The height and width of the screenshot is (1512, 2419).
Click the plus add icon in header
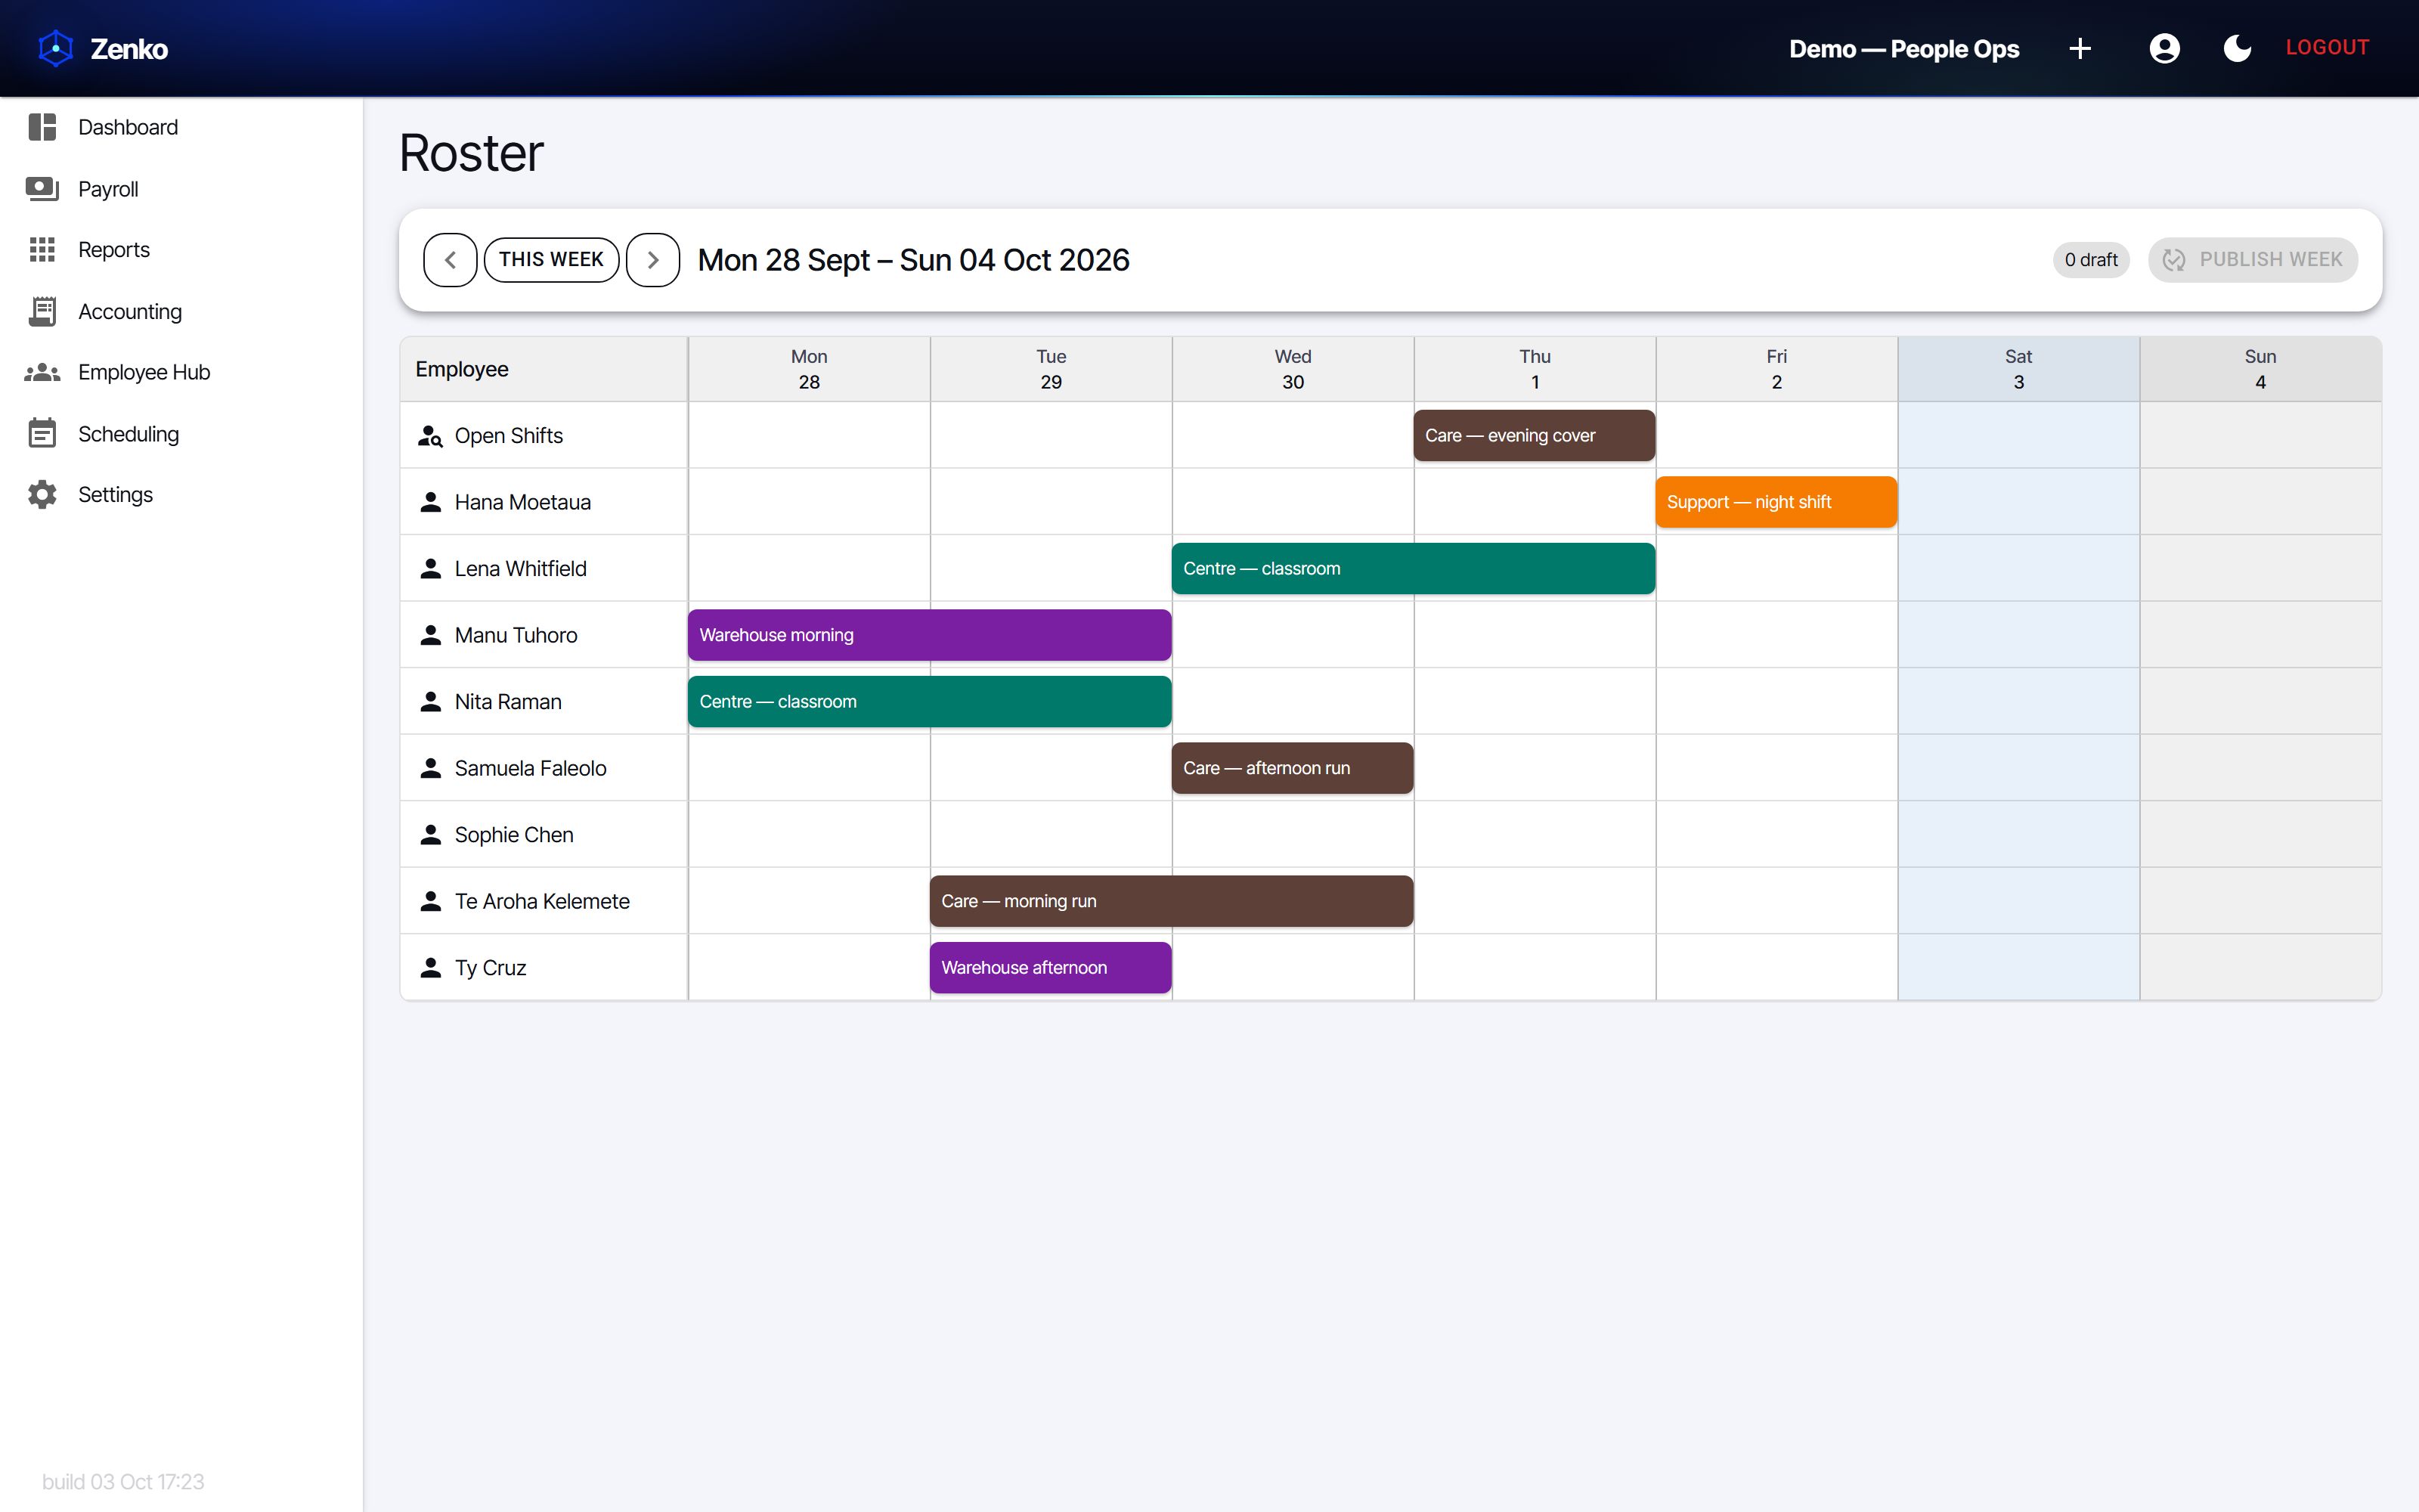tap(2080, 48)
